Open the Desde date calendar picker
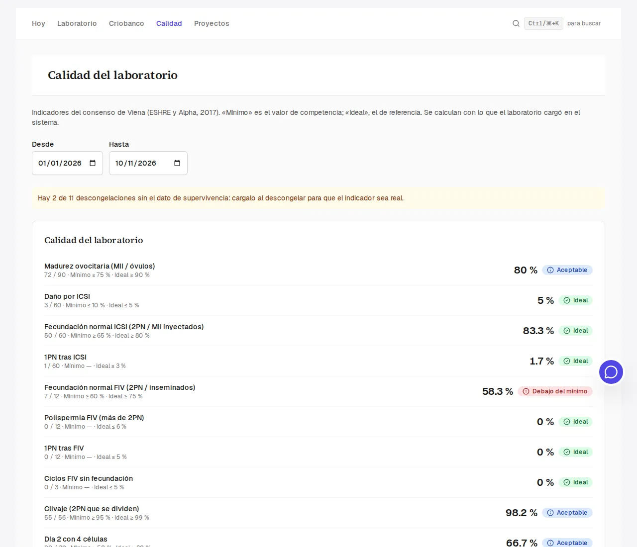Viewport: 637px width, 547px height. (x=93, y=163)
